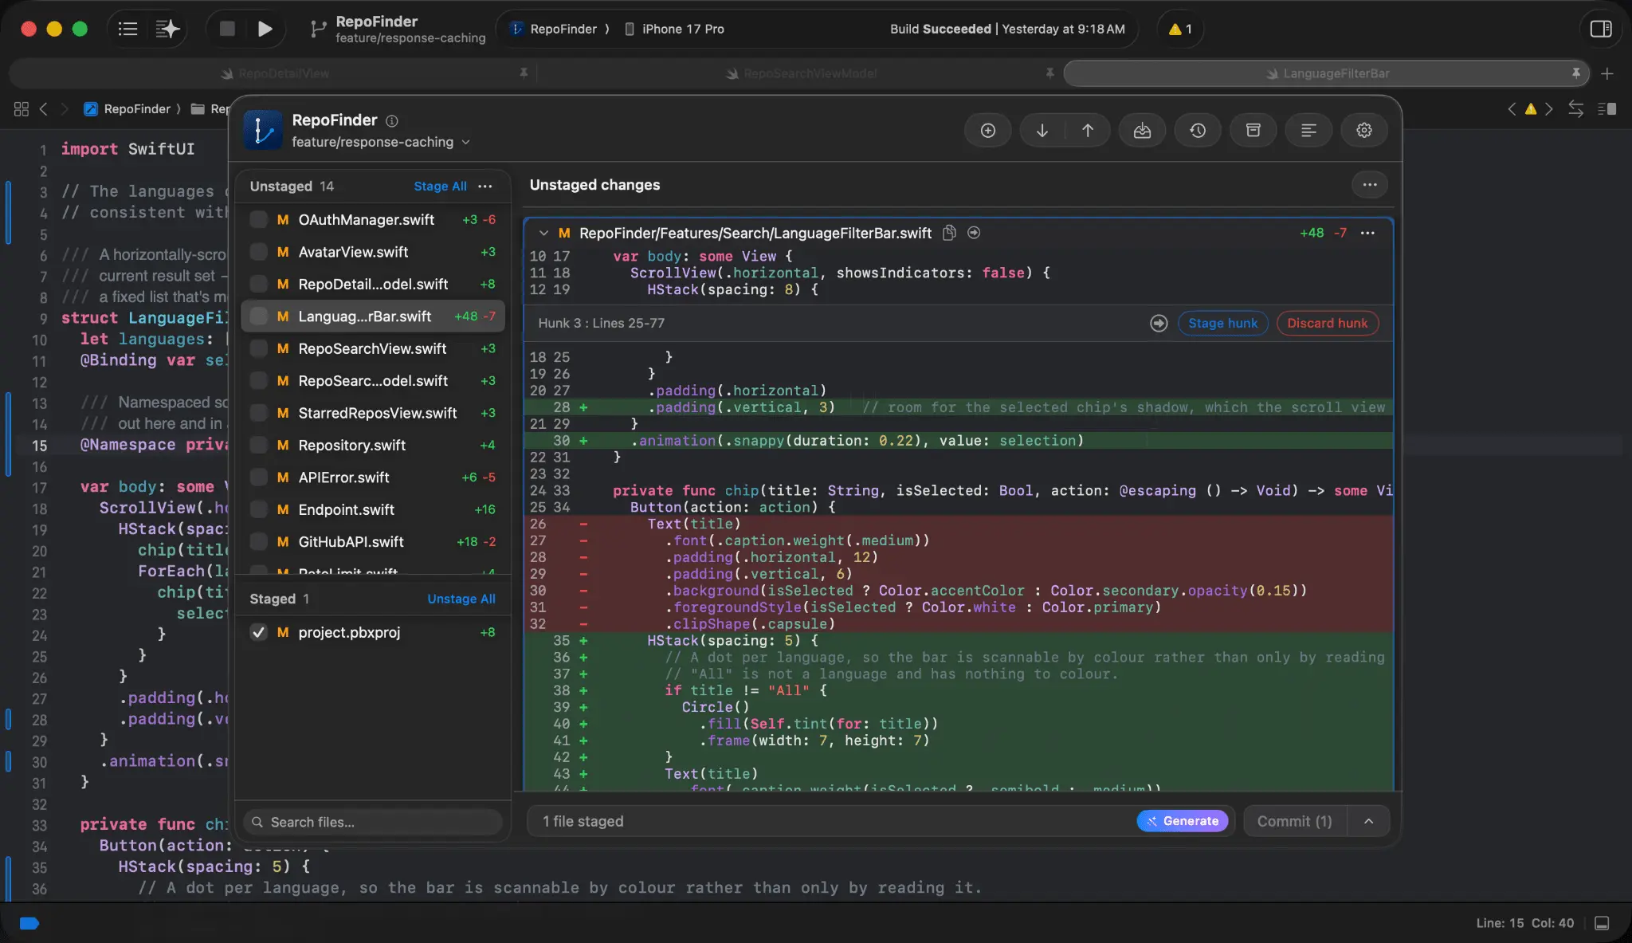Click the circled plus icon in the git panel
Image resolution: width=1632 pixels, height=943 pixels.
pyautogui.click(x=988, y=131)
